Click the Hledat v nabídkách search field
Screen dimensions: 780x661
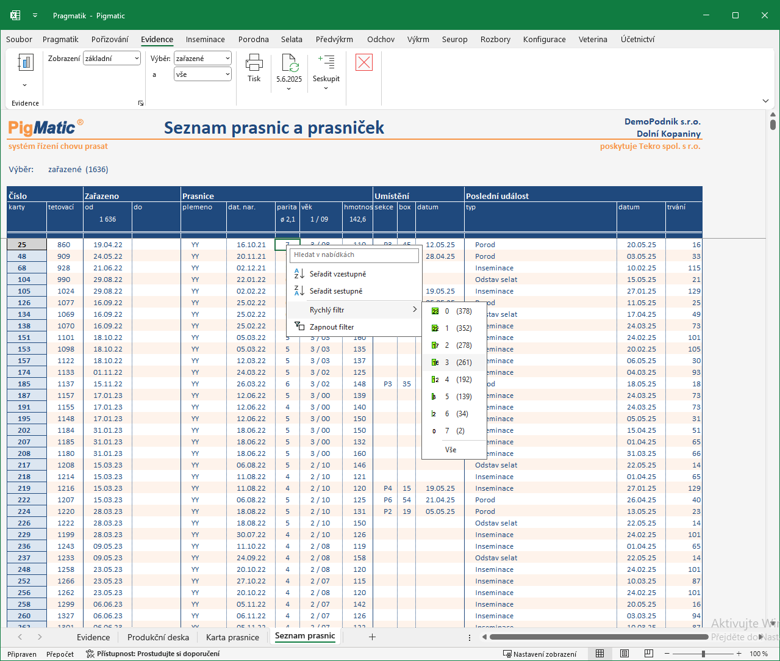pos(354,255)
